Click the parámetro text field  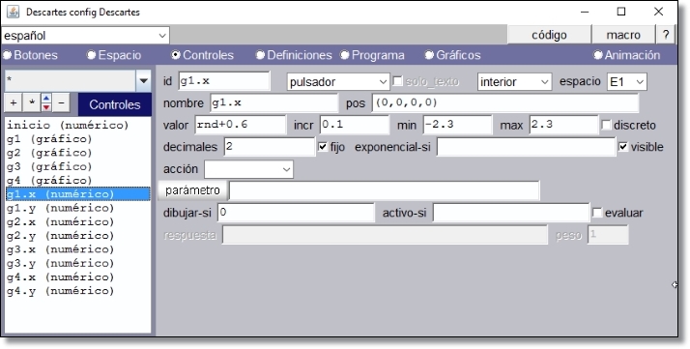point(385,190)
